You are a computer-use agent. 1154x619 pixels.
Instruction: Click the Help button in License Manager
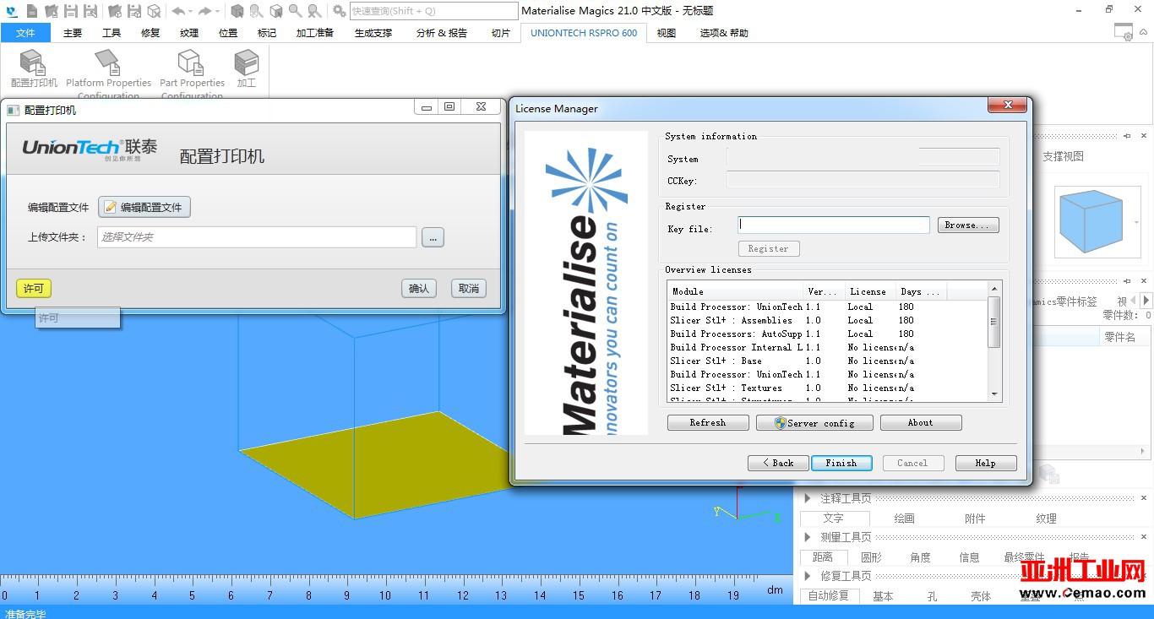[986, 463]
